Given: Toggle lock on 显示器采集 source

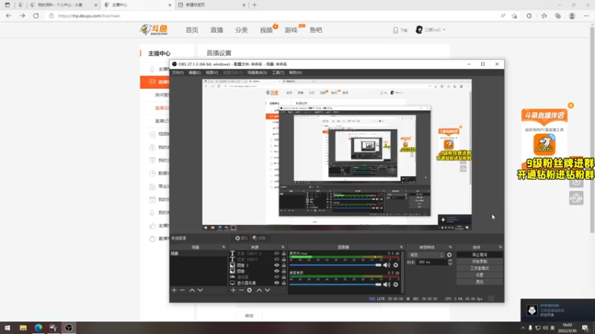Looking at the screenshot, I should [x=283, y=283].
